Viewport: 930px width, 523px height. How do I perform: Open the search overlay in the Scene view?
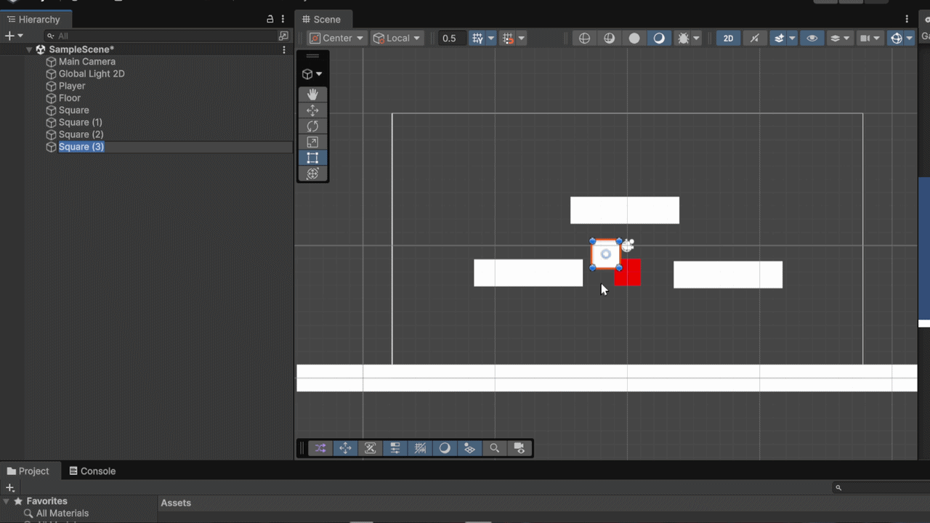point(495,448)
